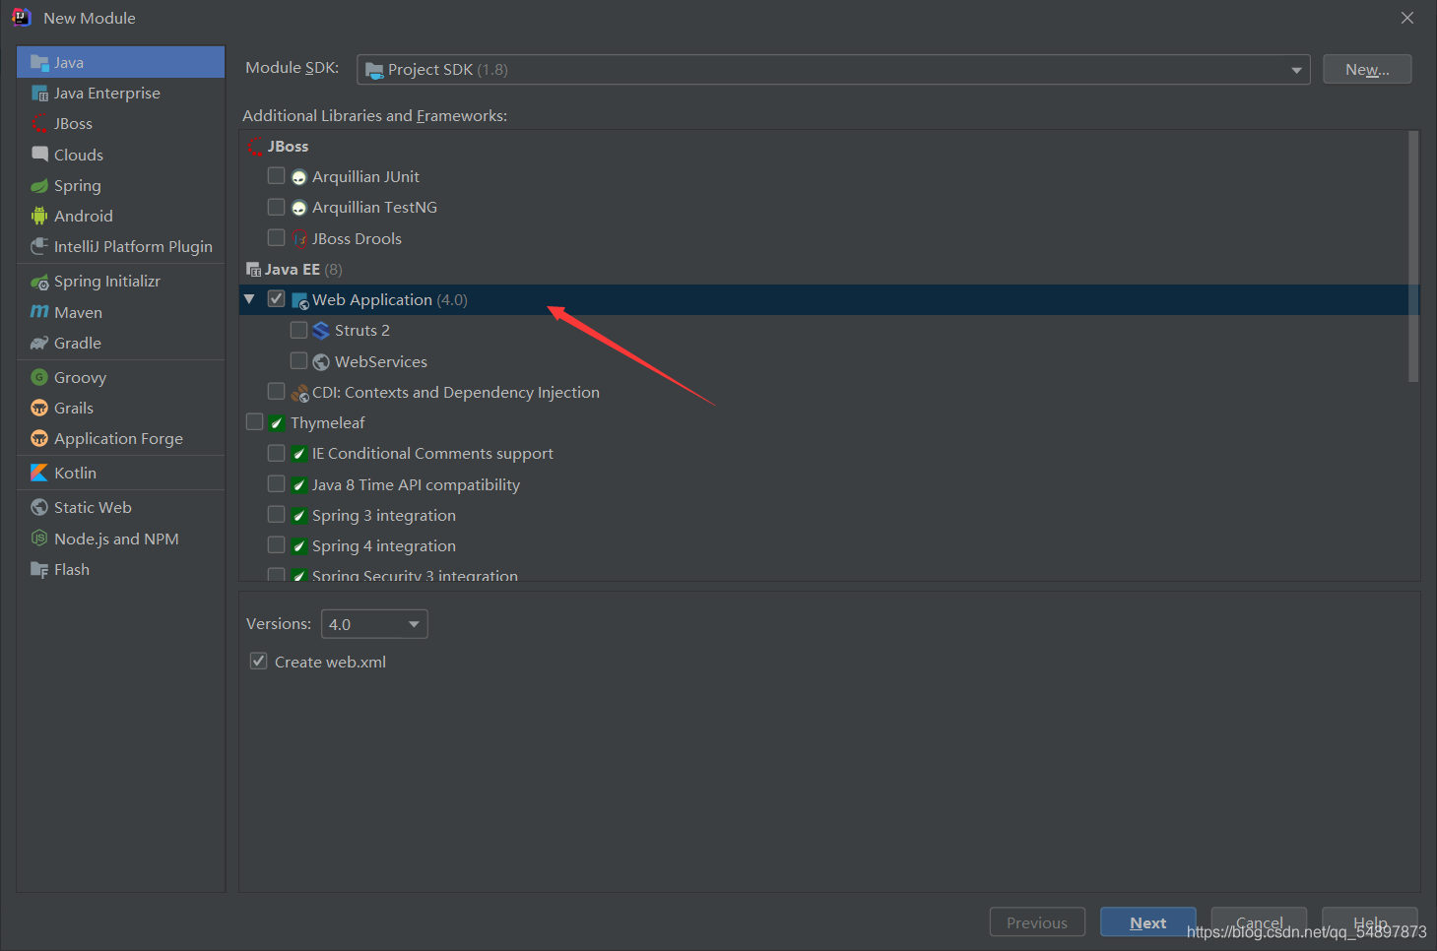
Task: Click the Android robot icon
Action: tap(39, 216)
